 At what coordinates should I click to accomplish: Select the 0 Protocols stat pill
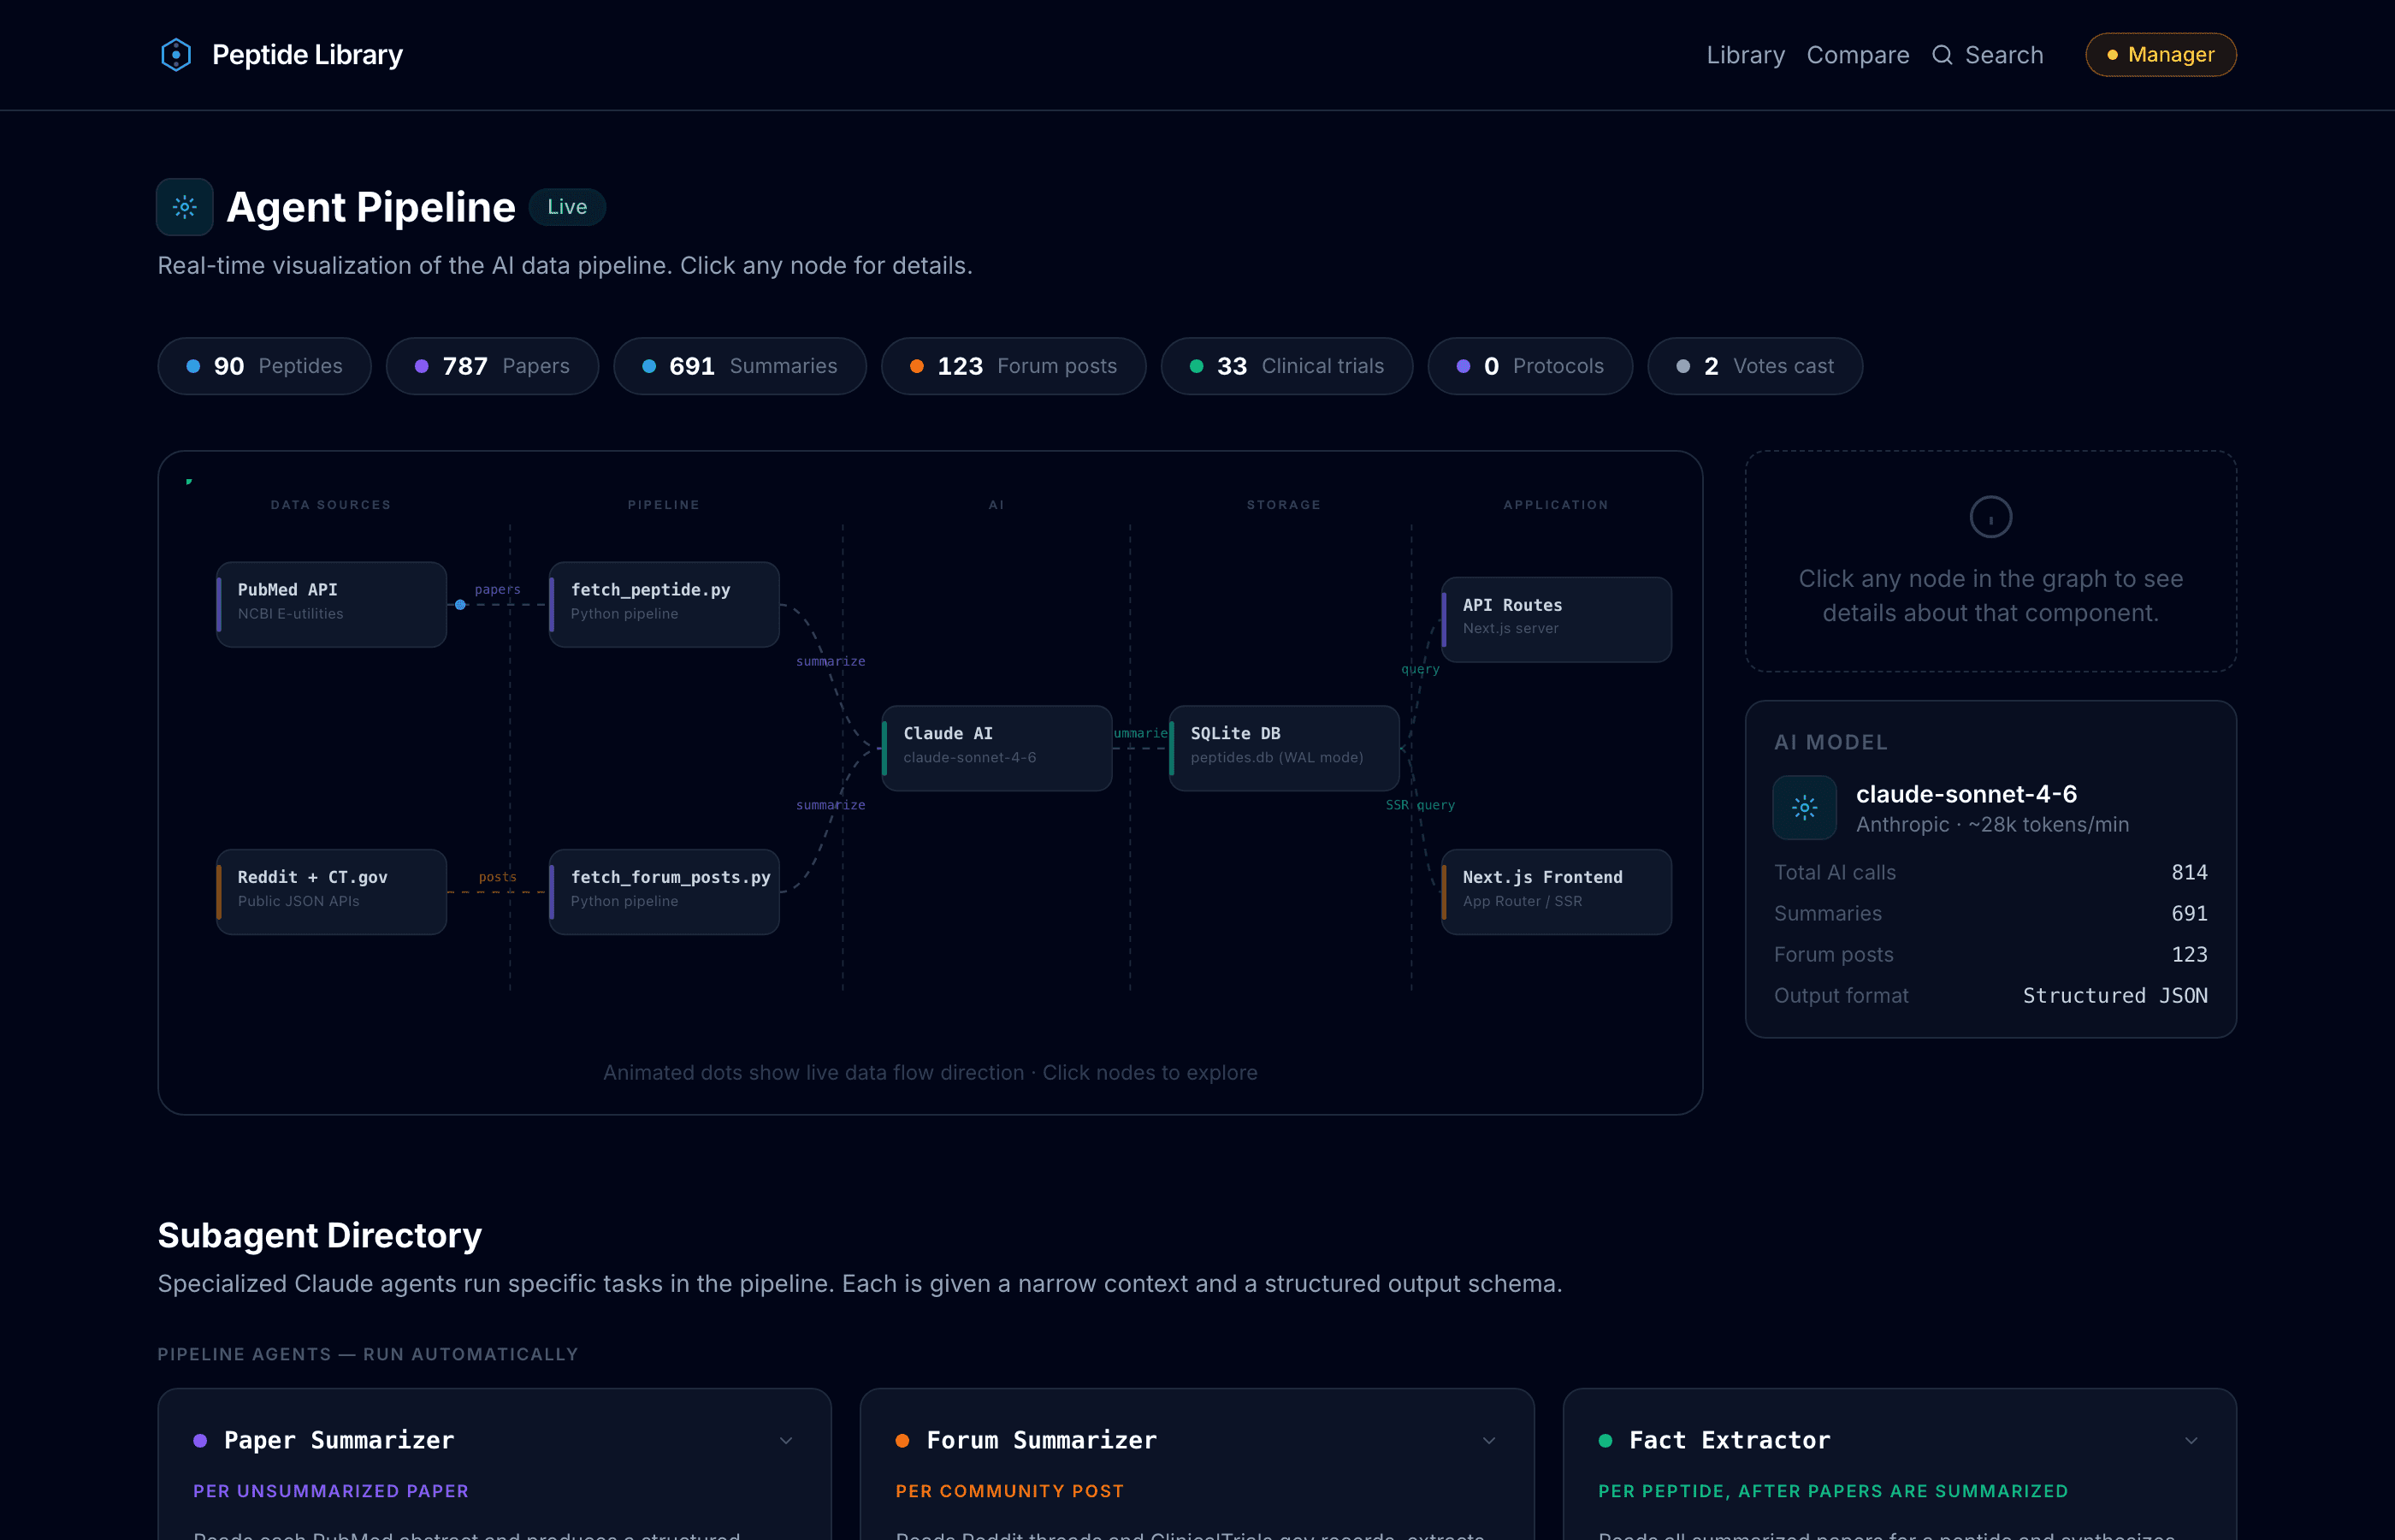coord(1529,366)
